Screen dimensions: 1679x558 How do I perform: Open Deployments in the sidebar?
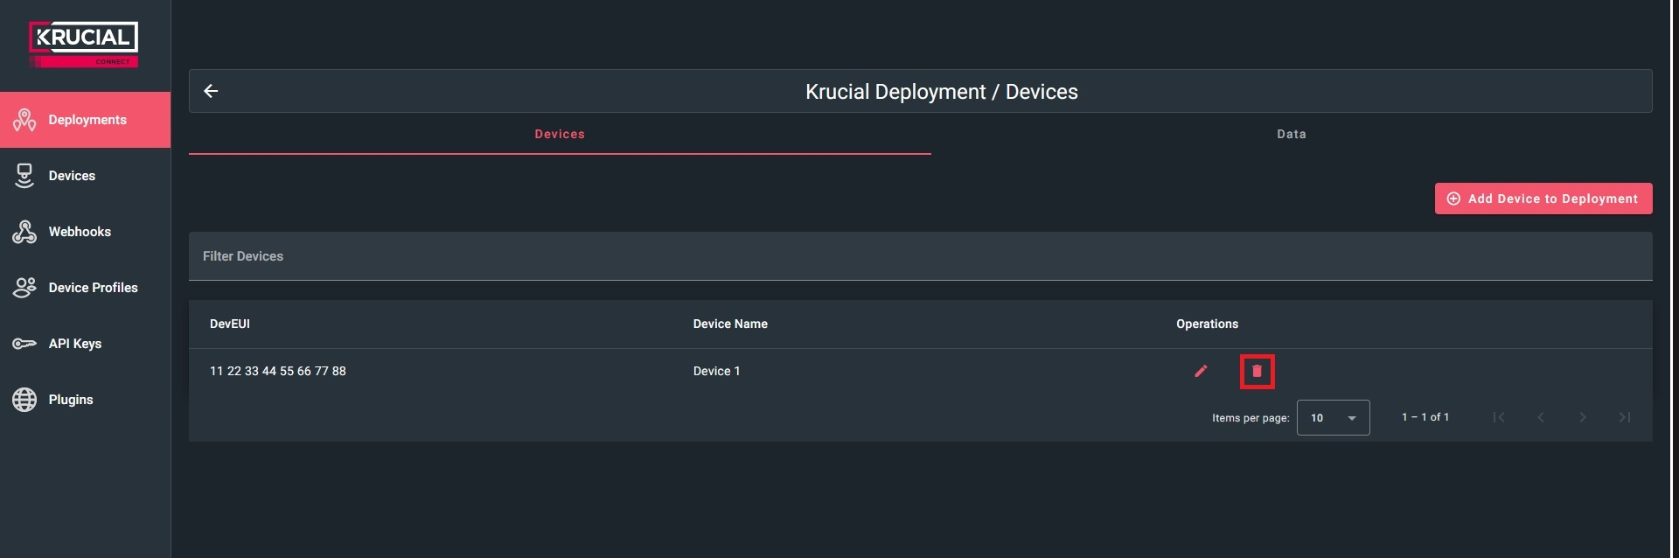point(85,120)
